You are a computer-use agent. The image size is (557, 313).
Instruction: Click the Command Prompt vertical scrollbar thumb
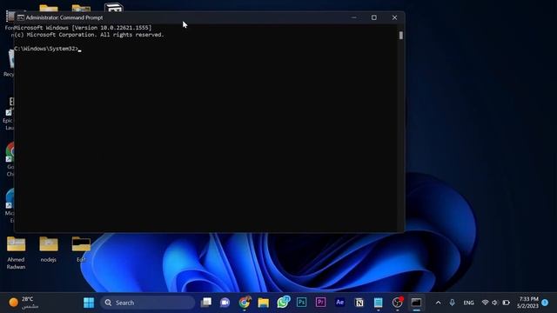401,35
